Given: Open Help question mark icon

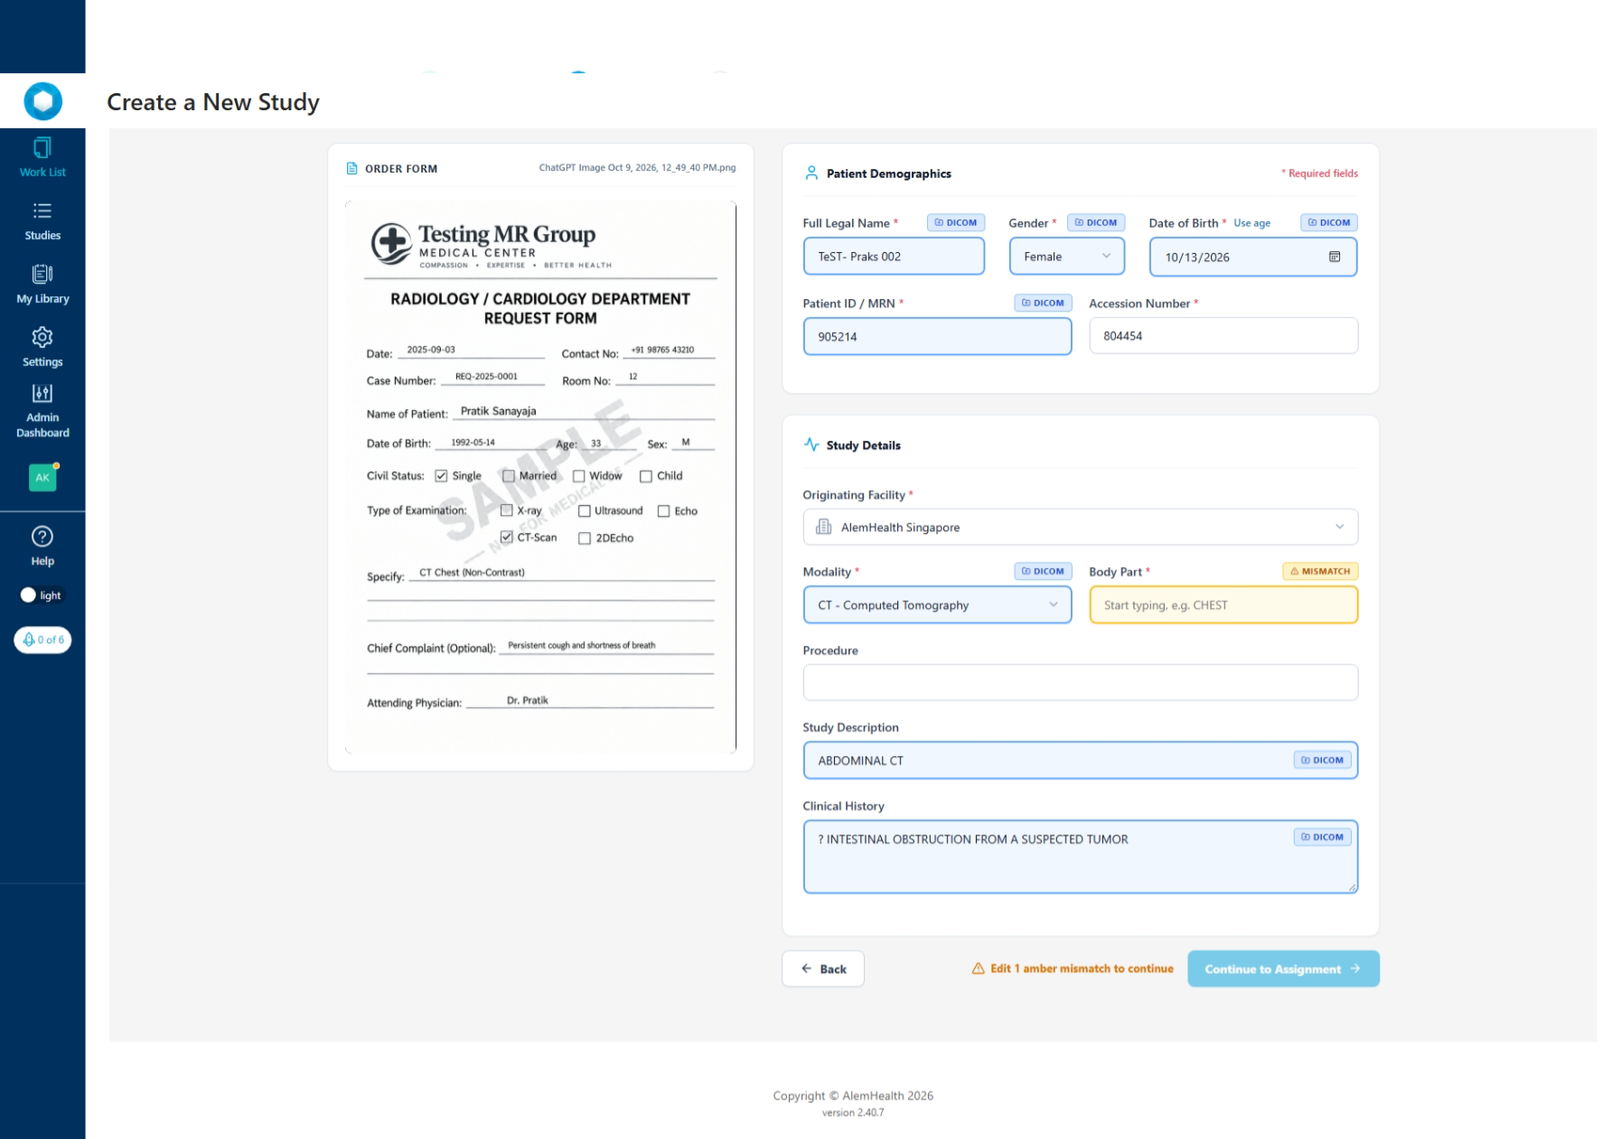Looking at the screenshot, I should point(42,537).
